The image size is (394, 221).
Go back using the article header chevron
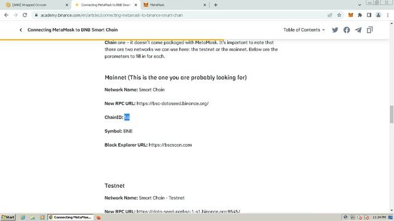pyautogui.click(x=20, y=30)
